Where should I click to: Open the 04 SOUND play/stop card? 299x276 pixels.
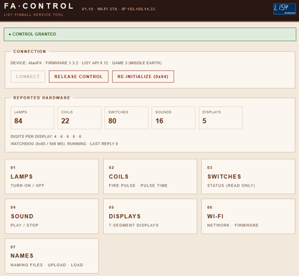pyautogui.click(x=52, y=216)
